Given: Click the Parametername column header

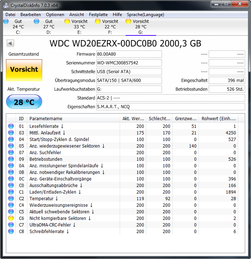Looking at the screenshot, I should (73, 118).
